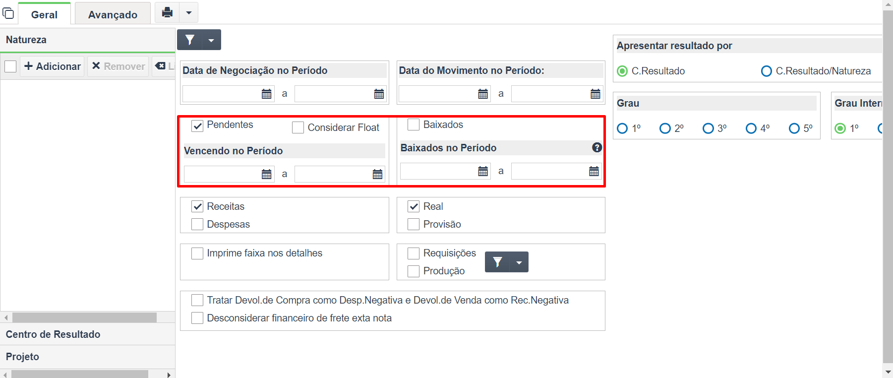Click the Natureza horizontal scrollbar
Screen dimensions: 893x378
(84, 317)
